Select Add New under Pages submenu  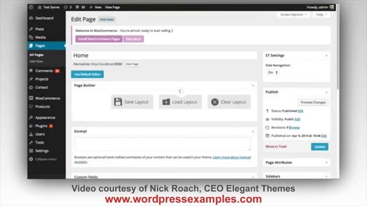[36, 61]
